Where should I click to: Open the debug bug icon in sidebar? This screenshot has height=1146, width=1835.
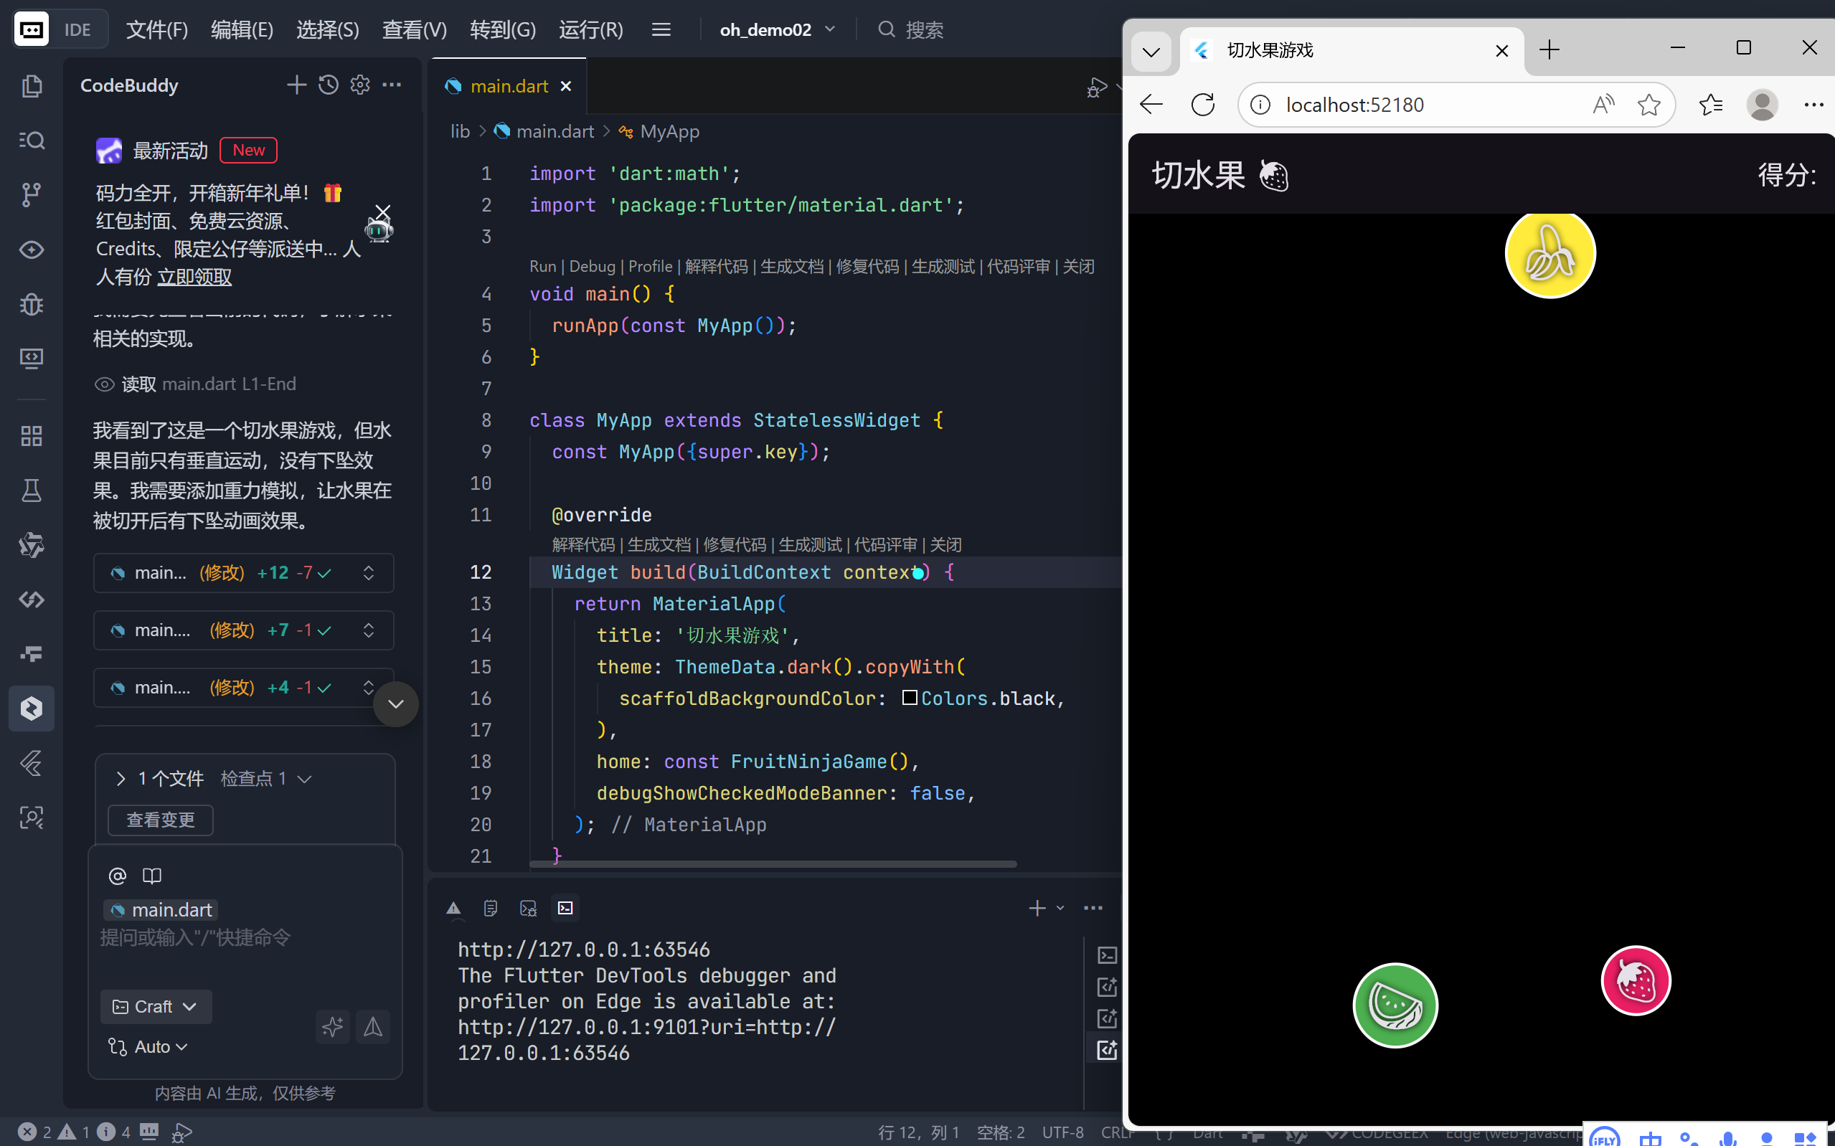(x=31, y=304)
